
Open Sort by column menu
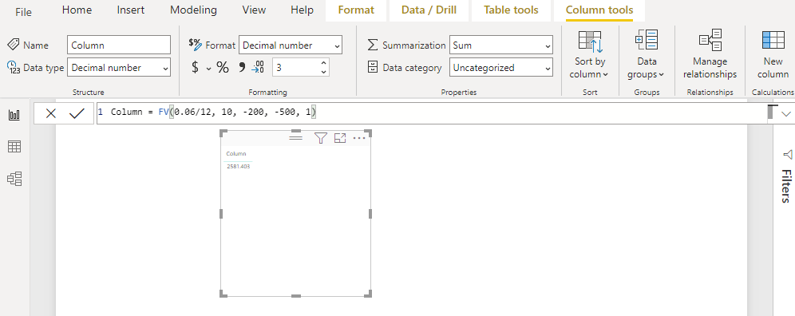click(x=590, y=55)
